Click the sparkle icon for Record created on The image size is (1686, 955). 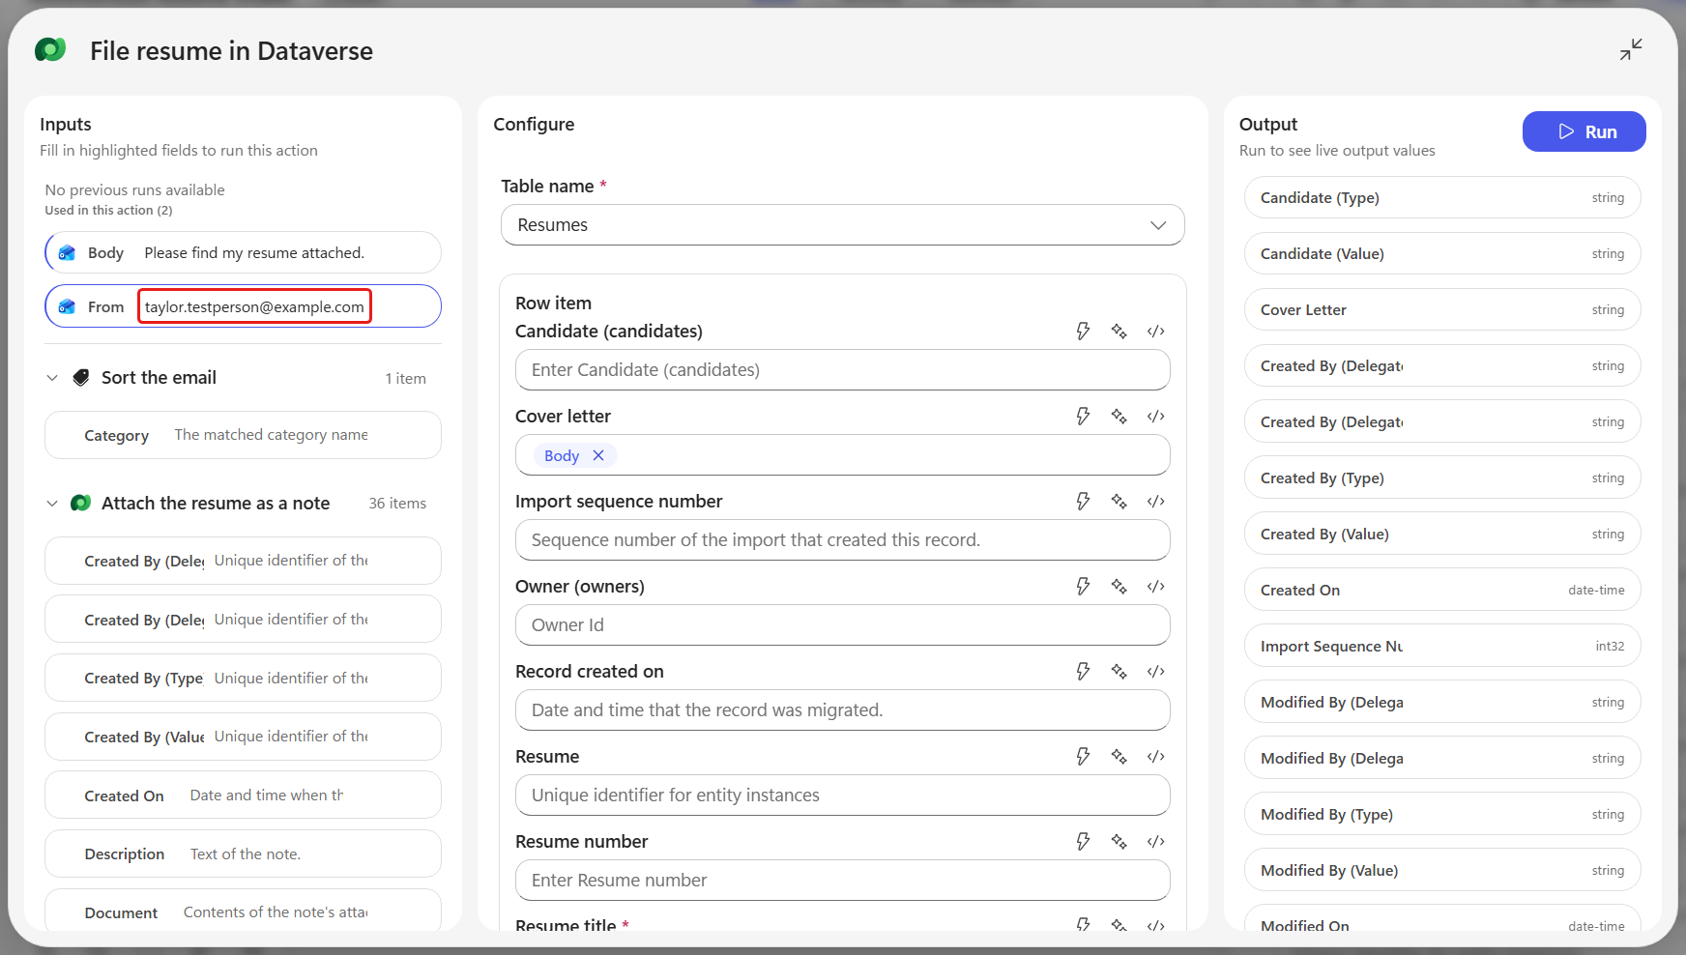(1119, 672)
